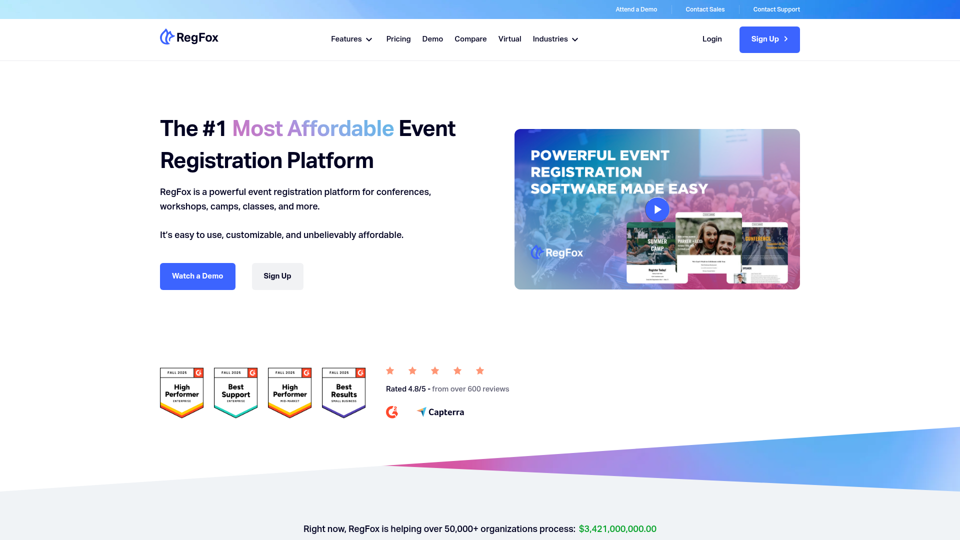Select the Capterra logo
This screenshot has width=960, height=540.
pos(440,412)
